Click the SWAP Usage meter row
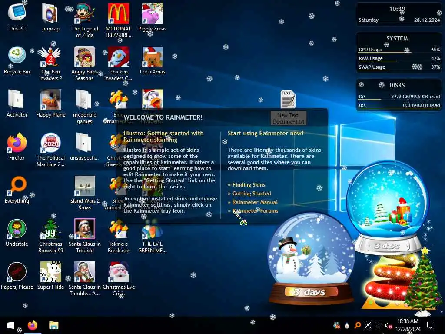The image size is (445, 334). click(399, 67)
